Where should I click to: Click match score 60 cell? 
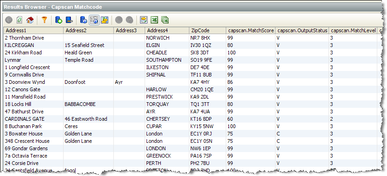pos(251,119)
